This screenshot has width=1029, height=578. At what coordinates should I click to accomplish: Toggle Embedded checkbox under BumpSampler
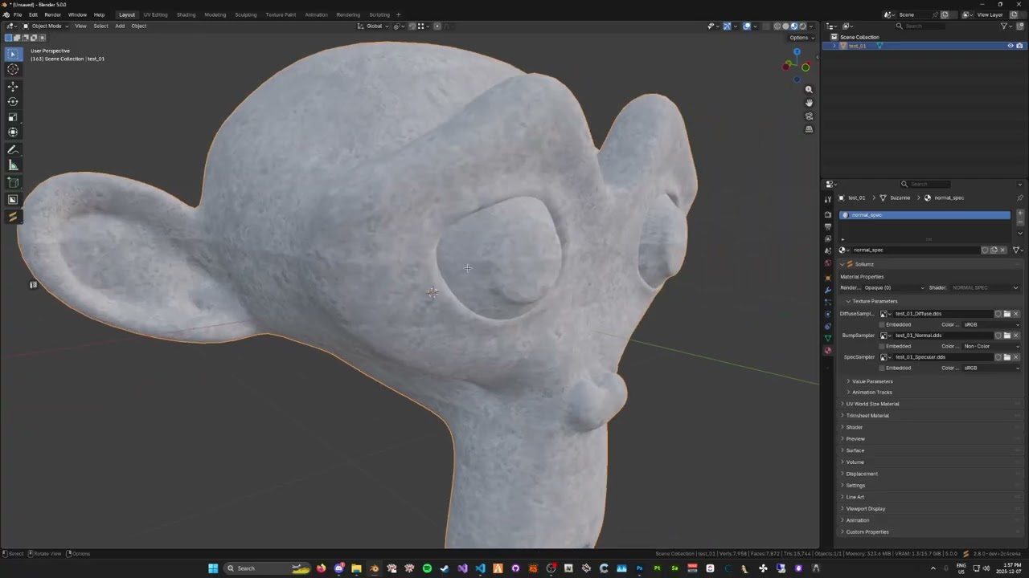coord(882,346)
